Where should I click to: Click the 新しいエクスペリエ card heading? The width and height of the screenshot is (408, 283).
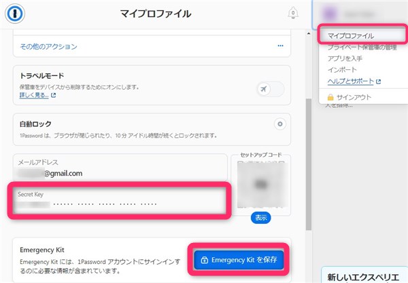(363, 278)
